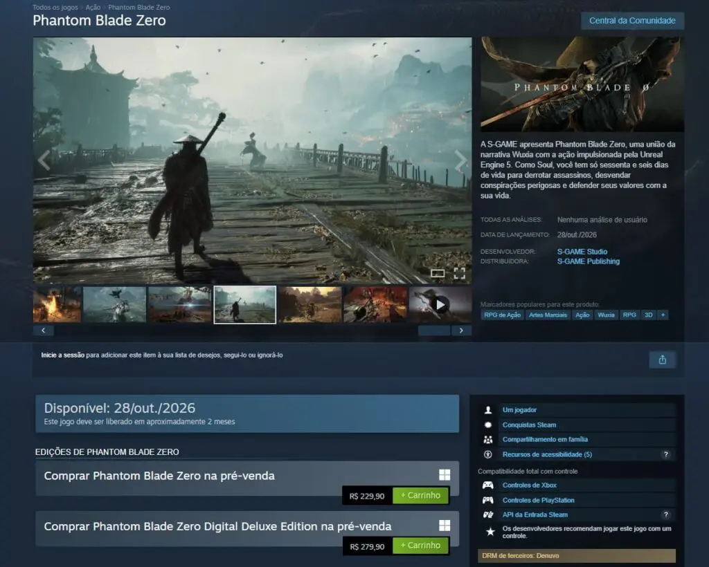Screen dimensions: 709x567
Task: Open Conquistas Steam link
Action: point(529,425)
